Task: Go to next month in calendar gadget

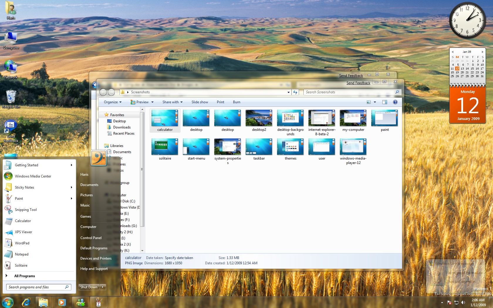Action: point(482,52)
